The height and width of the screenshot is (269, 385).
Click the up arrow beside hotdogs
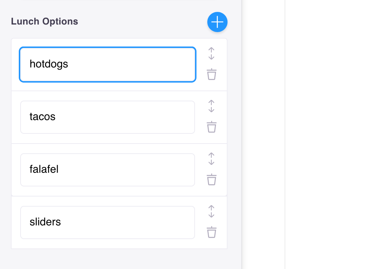click(211, 50)
